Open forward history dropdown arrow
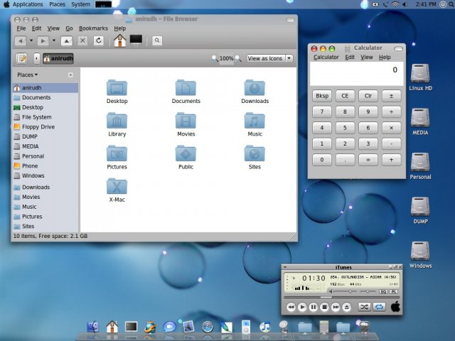This screenshot has width=455, height=341. tap(54, 40)
